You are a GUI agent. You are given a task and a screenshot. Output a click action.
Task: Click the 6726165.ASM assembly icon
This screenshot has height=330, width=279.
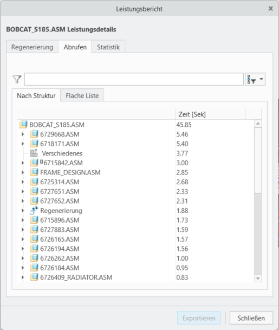34,239
